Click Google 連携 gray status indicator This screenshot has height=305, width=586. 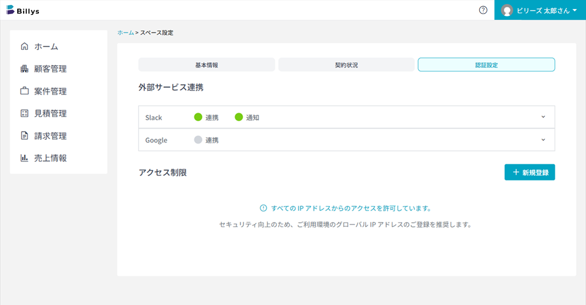[x=198, y=140]
